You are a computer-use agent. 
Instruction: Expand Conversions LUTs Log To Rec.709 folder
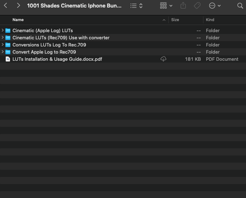[3, 45]
